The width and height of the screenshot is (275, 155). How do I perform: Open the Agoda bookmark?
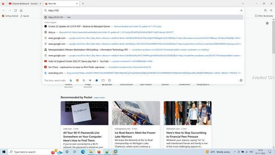coord(25,16)
